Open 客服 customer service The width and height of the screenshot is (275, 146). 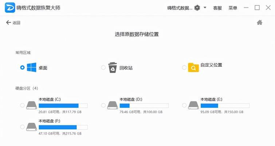[217, 8]
